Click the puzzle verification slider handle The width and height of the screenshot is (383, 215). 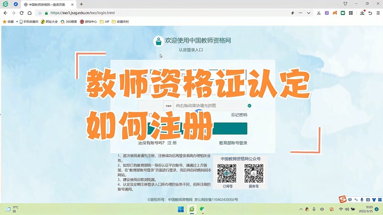(168, 105)
